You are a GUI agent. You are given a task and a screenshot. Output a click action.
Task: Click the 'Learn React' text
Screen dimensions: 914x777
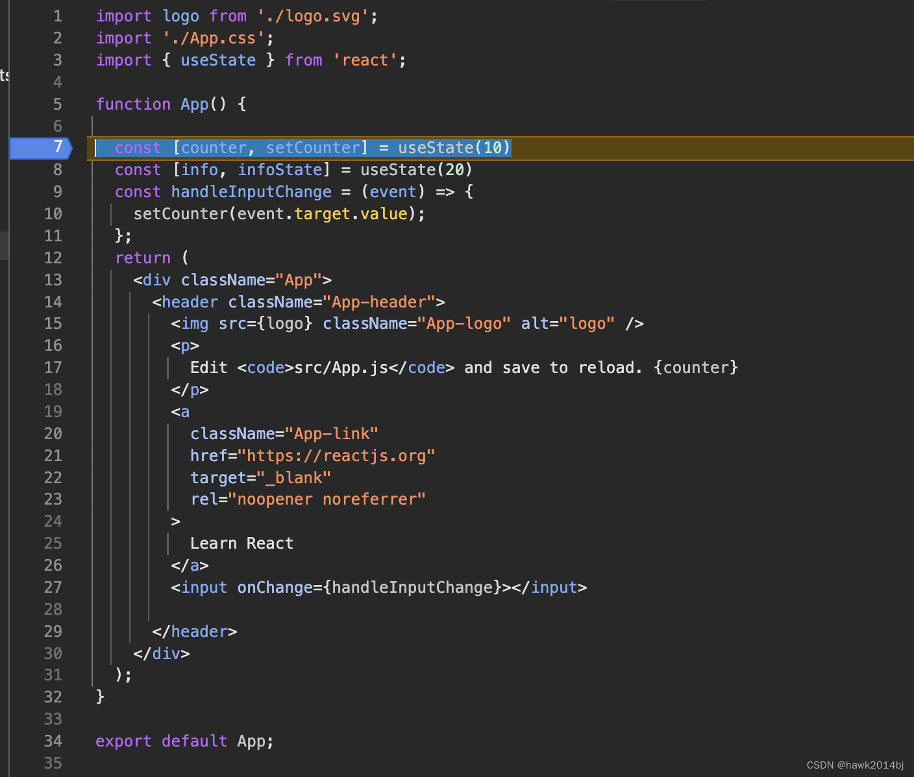coord(241,544)
